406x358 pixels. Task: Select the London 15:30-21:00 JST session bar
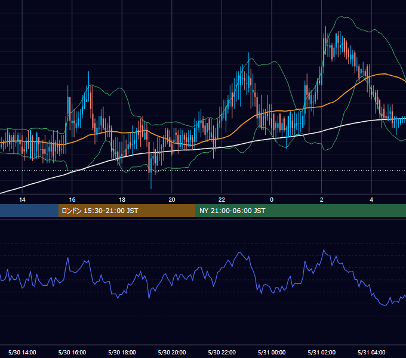[x=127, y=211]
